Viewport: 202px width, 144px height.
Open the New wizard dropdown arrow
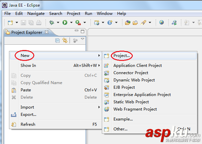pos(17,23)
